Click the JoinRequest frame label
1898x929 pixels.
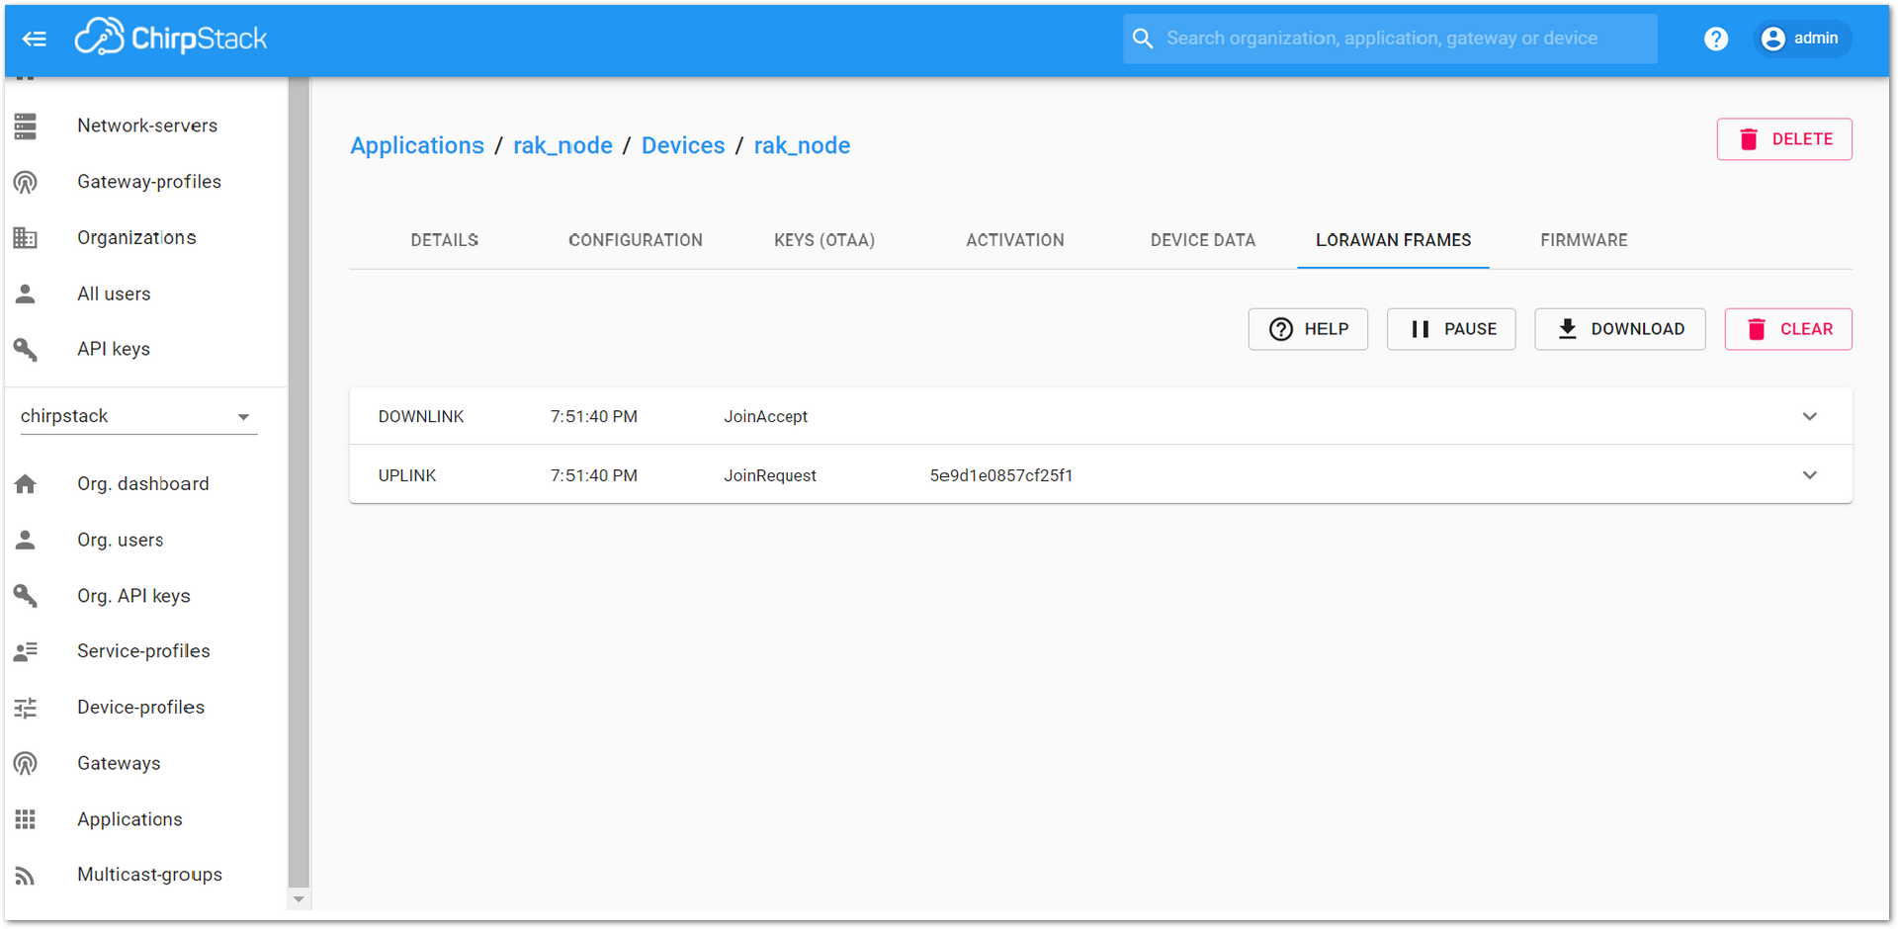pos(769,475)
